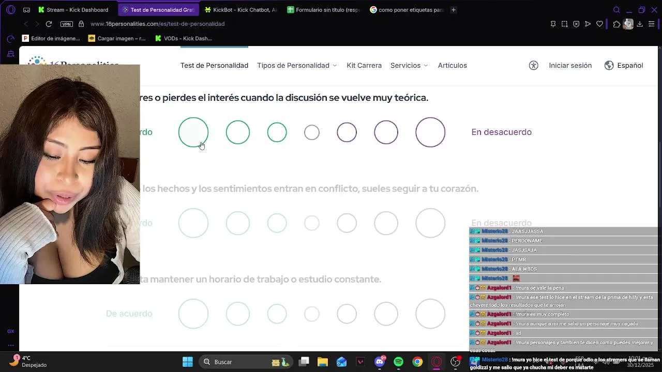Screen dimensions: 662x372
Task: Click the address bar URL field
Action: click(x=310, y=24)
